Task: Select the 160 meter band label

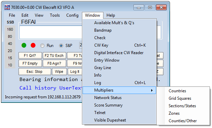Action: [x=10, y=29]
